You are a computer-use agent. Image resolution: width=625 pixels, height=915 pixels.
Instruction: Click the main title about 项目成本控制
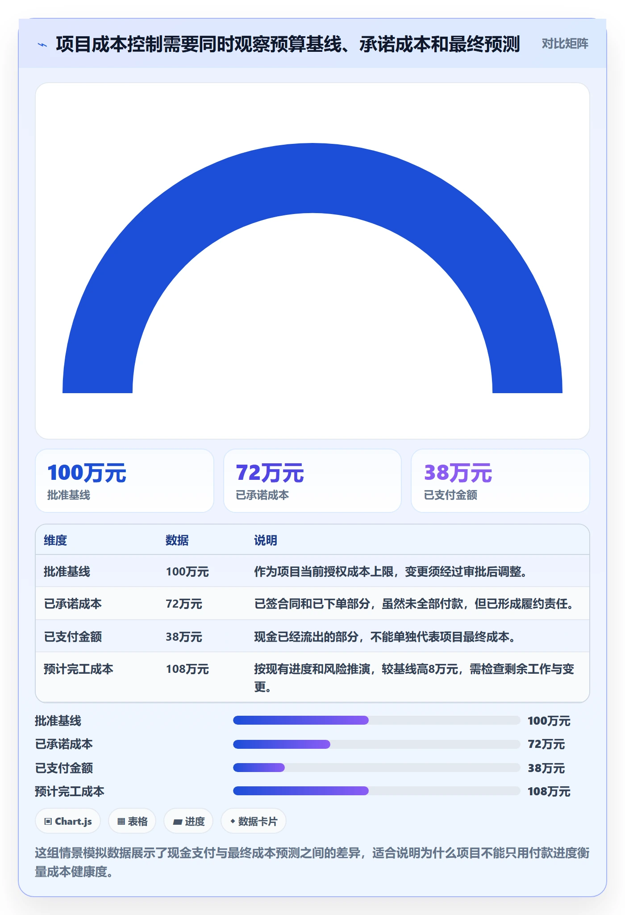point(288,44)
